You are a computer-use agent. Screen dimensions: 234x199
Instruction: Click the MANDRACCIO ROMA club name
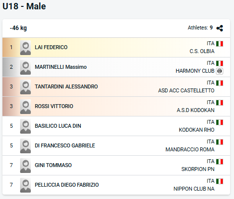(190, 149)
